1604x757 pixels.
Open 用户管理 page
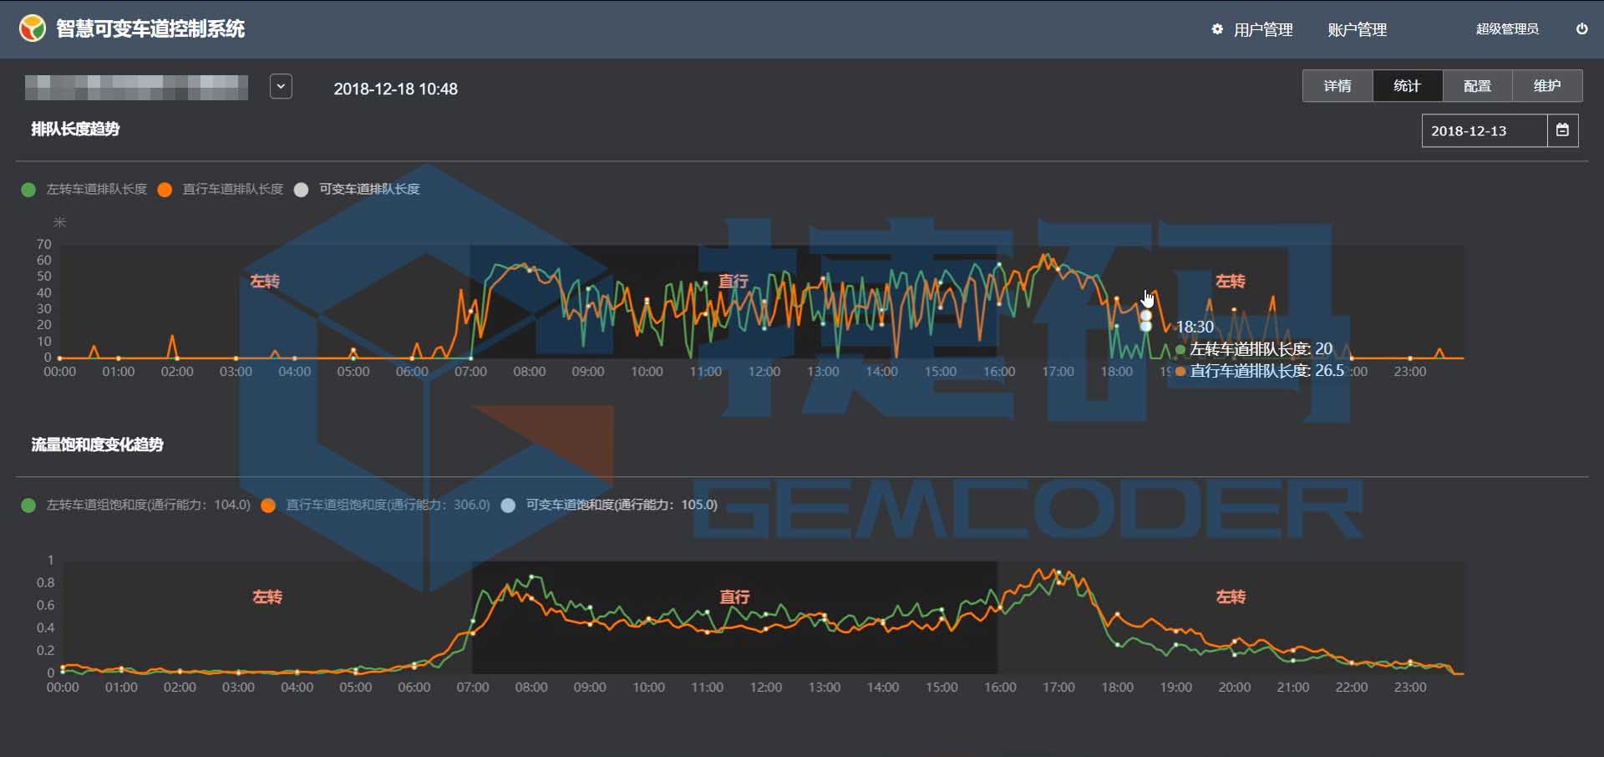[1262, 29]
